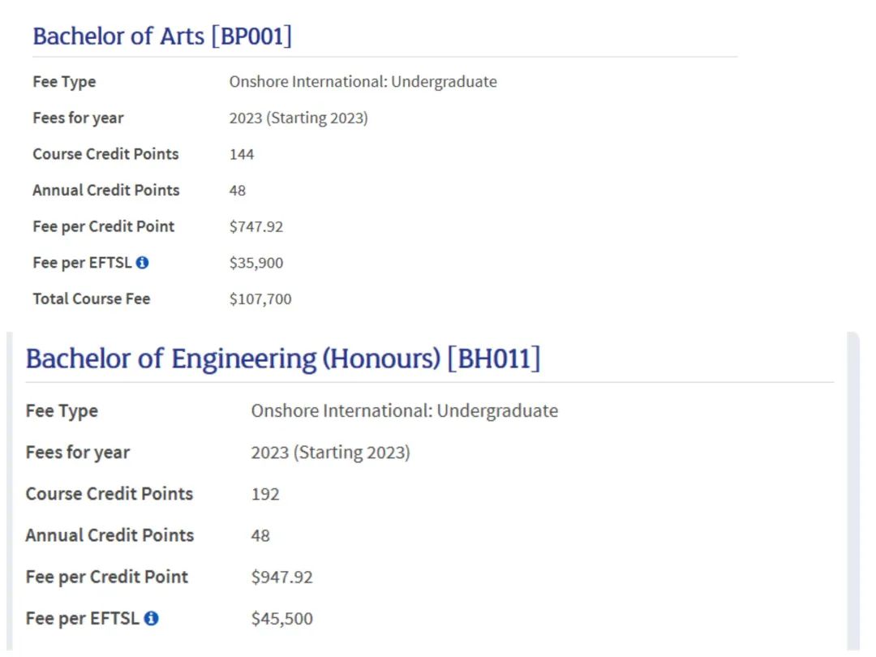Click Fee Type label under Bachelor of Arts
Image resolution: width=876 pixels, height=657 pixels.
tap(64, 82)
